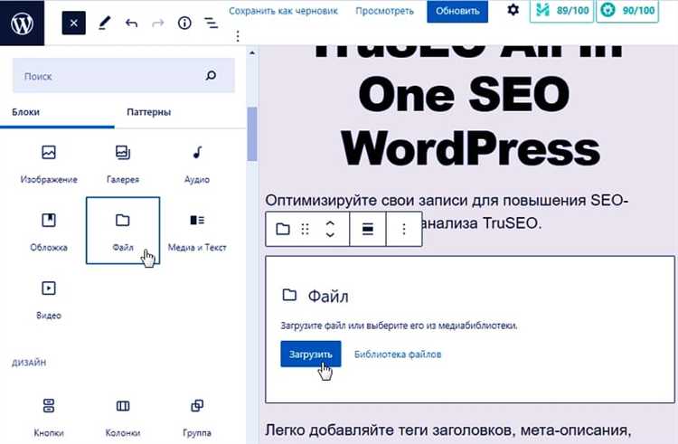Insert the Медиа и Текст block

(197, 232)
